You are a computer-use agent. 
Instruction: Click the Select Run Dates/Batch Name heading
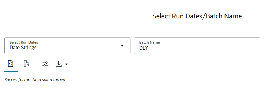point(197,16)
